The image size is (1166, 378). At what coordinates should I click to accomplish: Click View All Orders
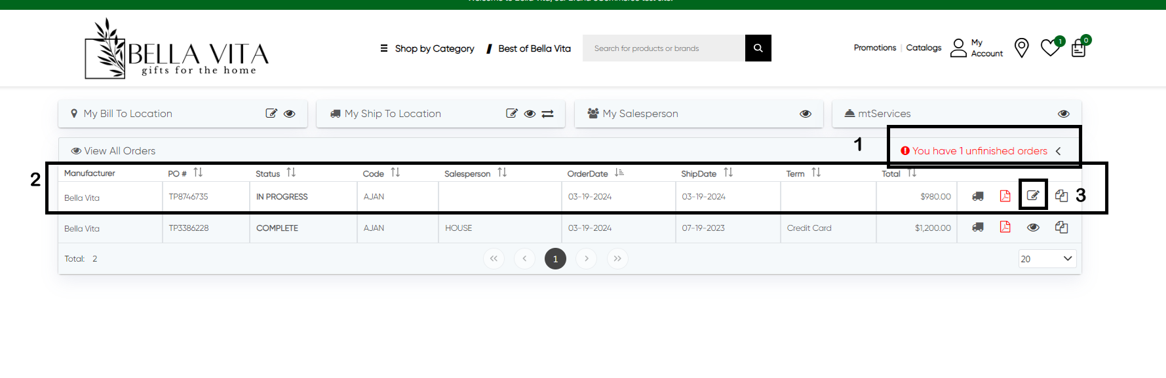(113, 151)
